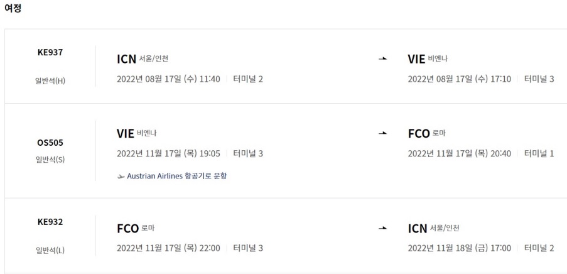567x274 pixels.
Task: Click the 터미널 1 label for FCO arrival
Action: point(539,153)
